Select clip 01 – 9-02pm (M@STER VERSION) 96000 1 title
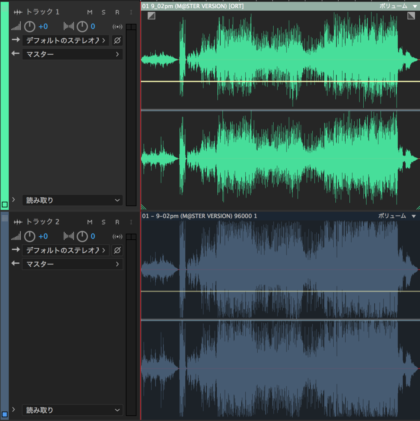The height and width of the screenshot is (421, 420). [x=199, y=216]
